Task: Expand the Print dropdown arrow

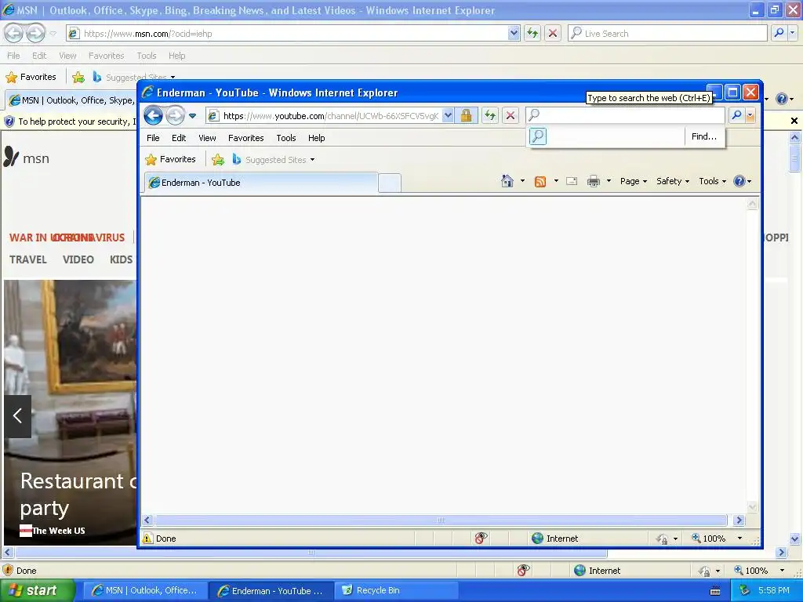Action: pos(609,181)
